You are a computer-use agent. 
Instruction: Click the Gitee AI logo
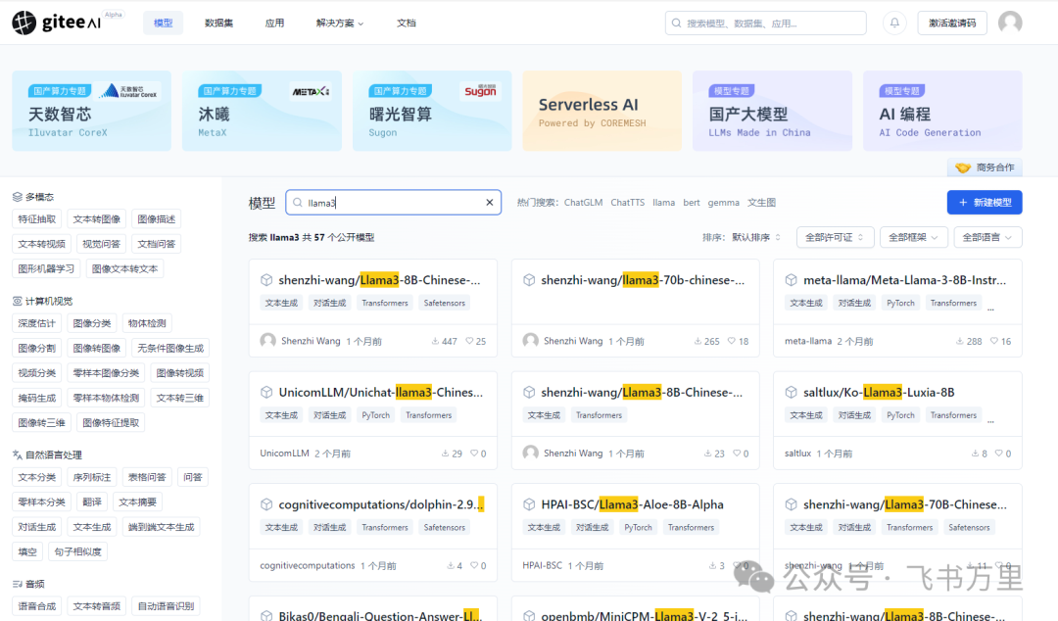coord(57,23)
